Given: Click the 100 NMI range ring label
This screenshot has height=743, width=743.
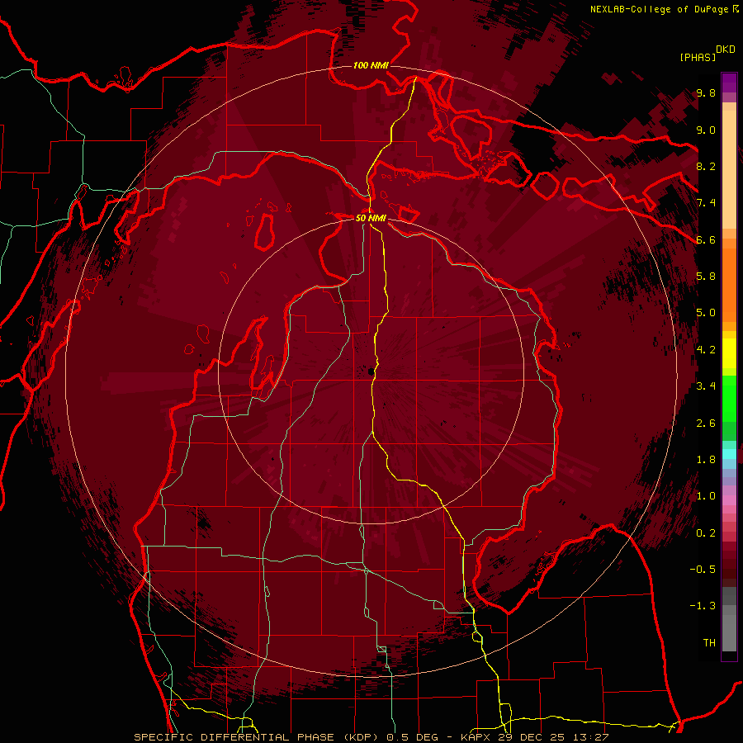Looking at the screenshot, I should [x=371, y=65].
